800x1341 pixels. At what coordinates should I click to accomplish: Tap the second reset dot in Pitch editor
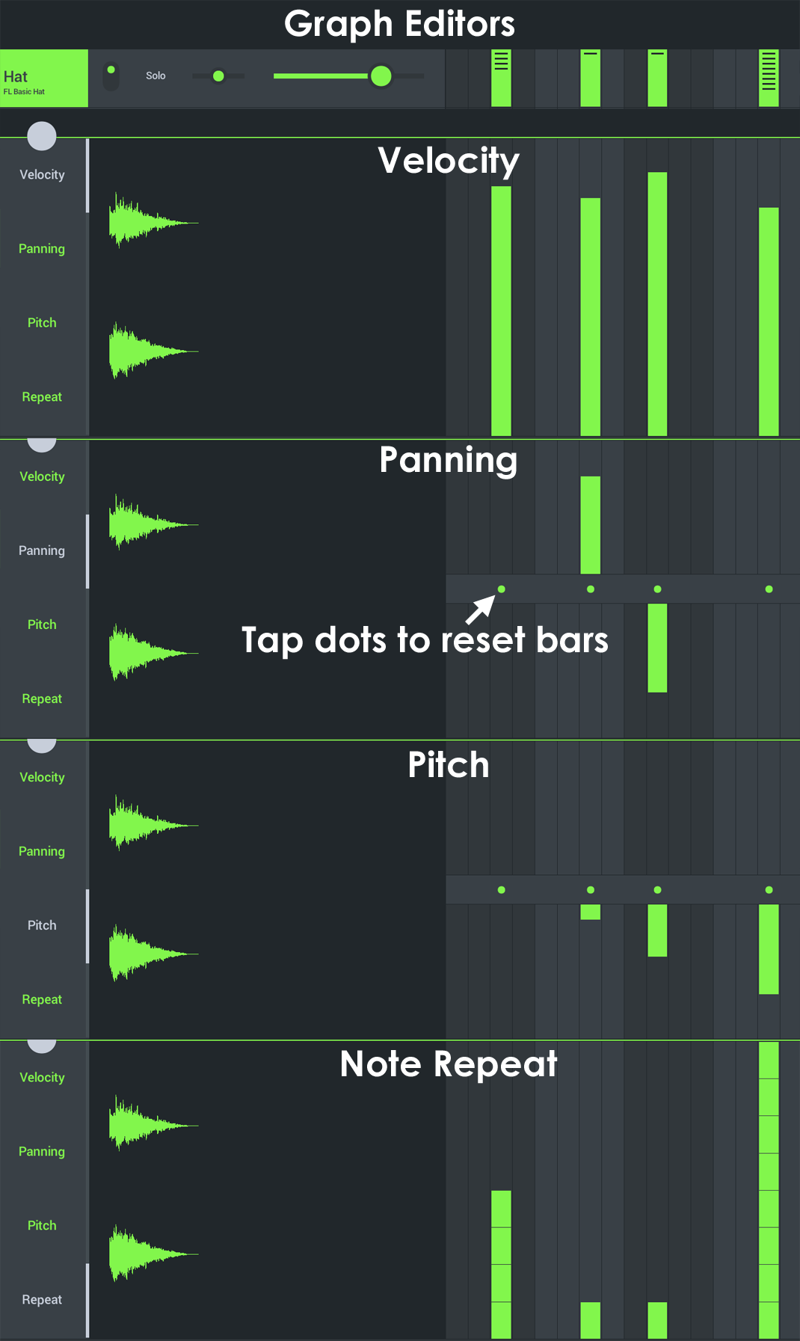pyautogui.click(x=591, y=890)
